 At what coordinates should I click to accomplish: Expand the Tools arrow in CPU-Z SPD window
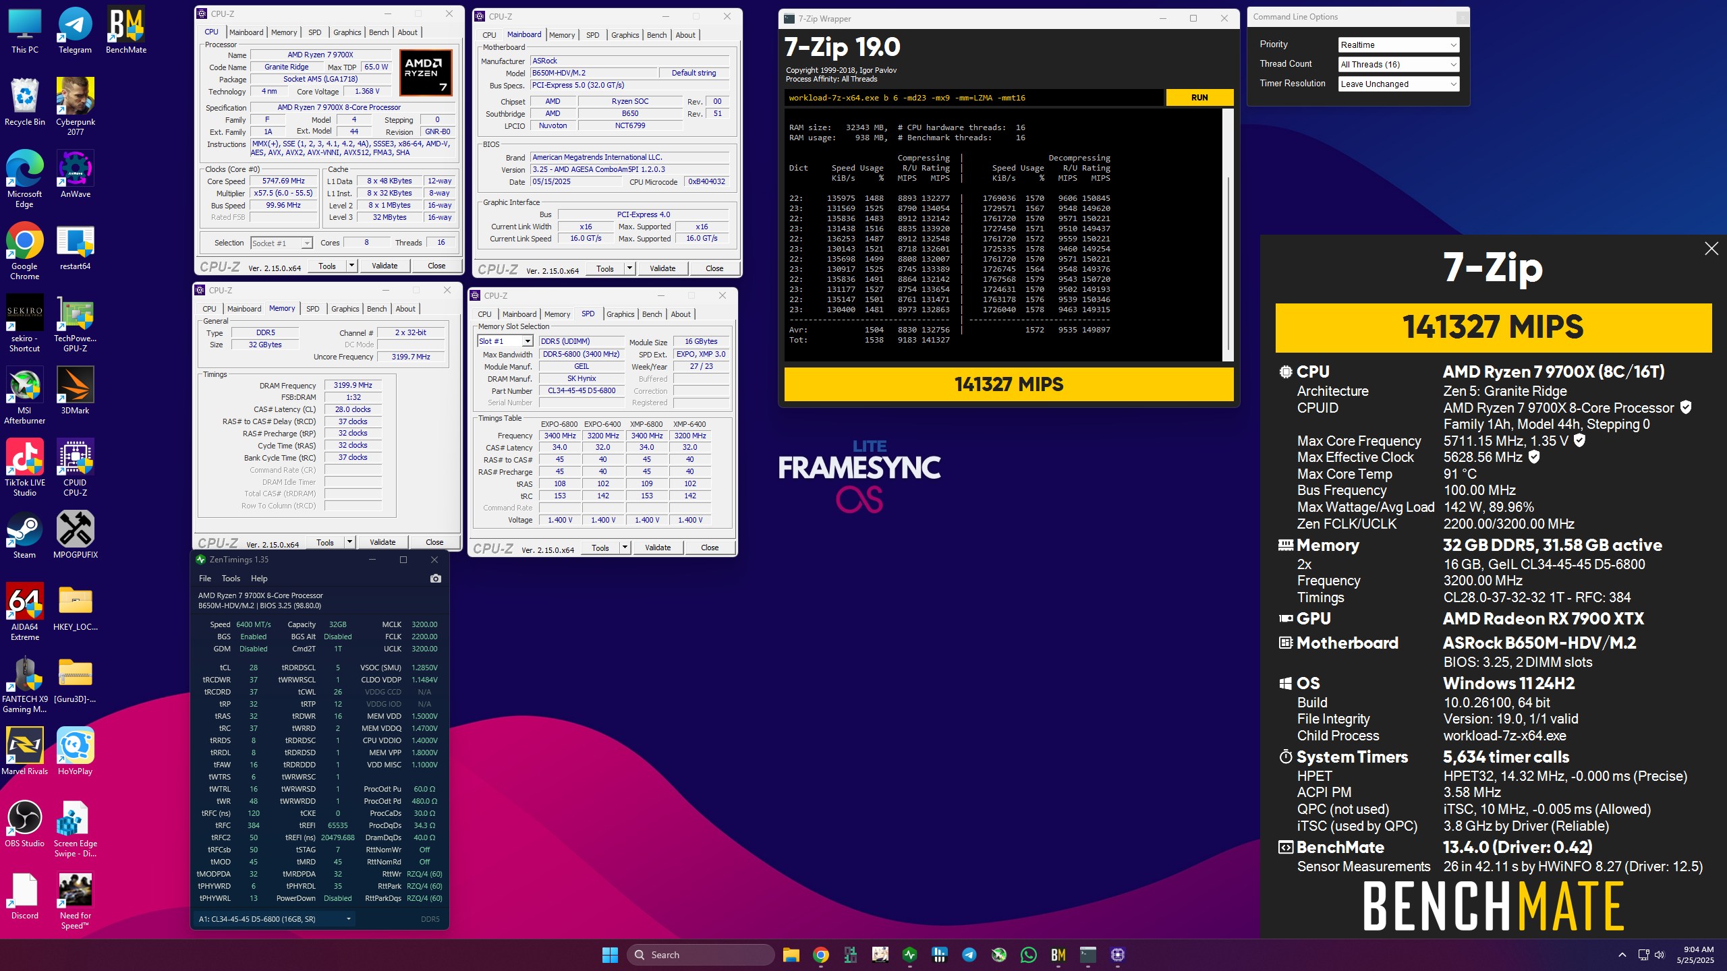624,548
